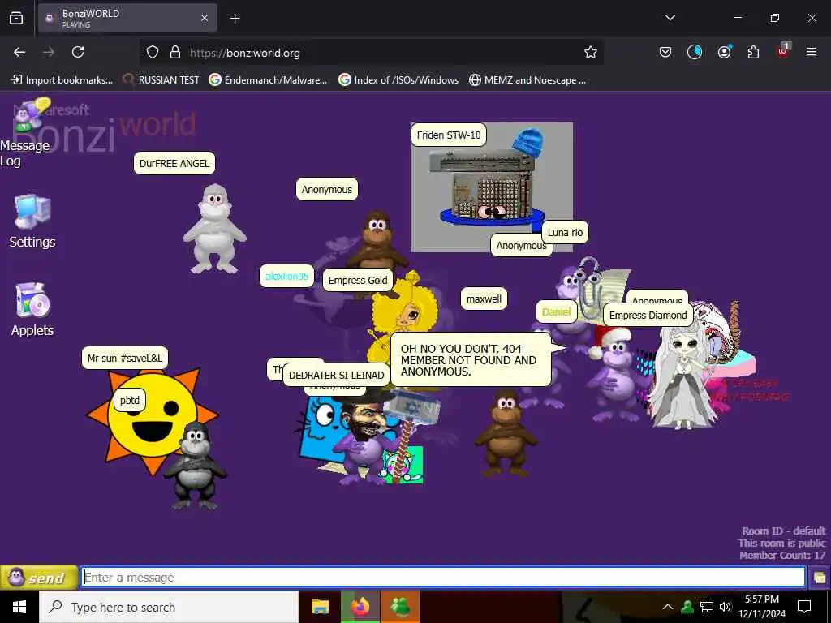Click the blue circular extension icon
This screenshot has width=831, height=623.
click(x=695, y=52)
